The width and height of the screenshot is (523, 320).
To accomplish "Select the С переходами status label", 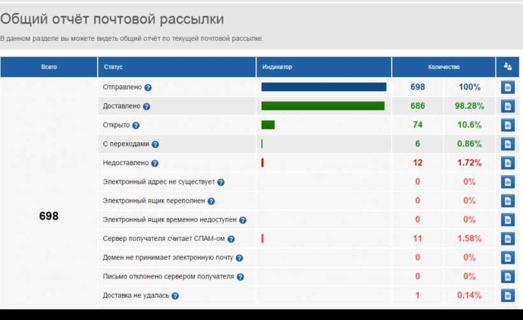I will coord(126,144).
